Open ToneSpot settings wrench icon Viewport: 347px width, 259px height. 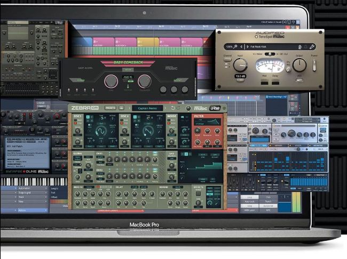coord(312,46)
